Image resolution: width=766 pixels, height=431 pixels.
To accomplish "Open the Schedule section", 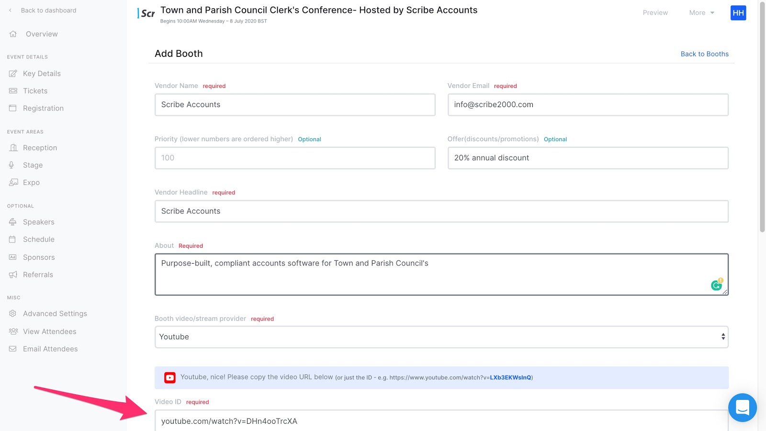I will click(38, 239).
